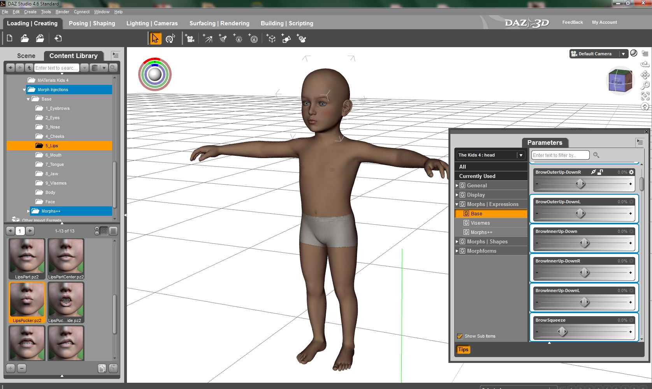The image size is (652, 389).
Task: Open the Default Camera selection dropdown
Action: pos(623,54)
